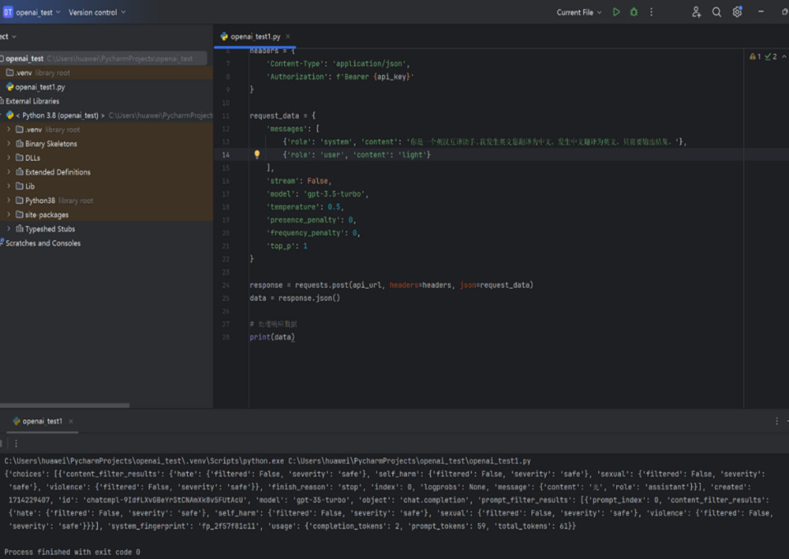The height and width of the screenshot is (559, 789).
Task: Open the Version control dropdown
Action: [x=96, y=12]
